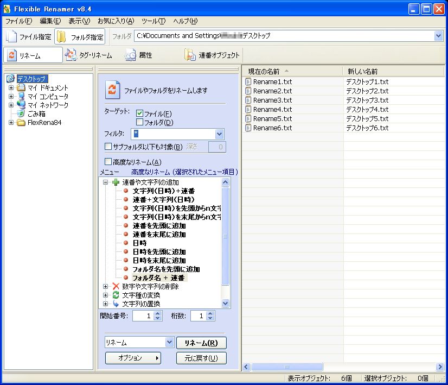Open the ヘルプ(H) menu
The width and height of the screenshot is (448, 385).
[185, 21]
